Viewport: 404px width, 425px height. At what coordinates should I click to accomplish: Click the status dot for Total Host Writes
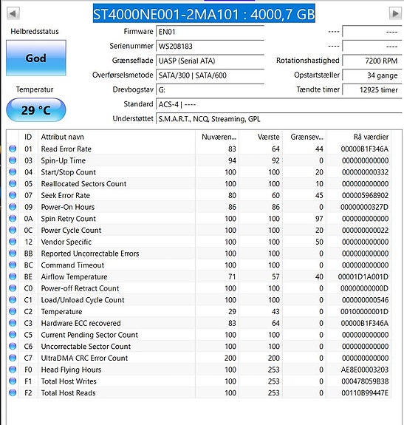tap(13, 381)
